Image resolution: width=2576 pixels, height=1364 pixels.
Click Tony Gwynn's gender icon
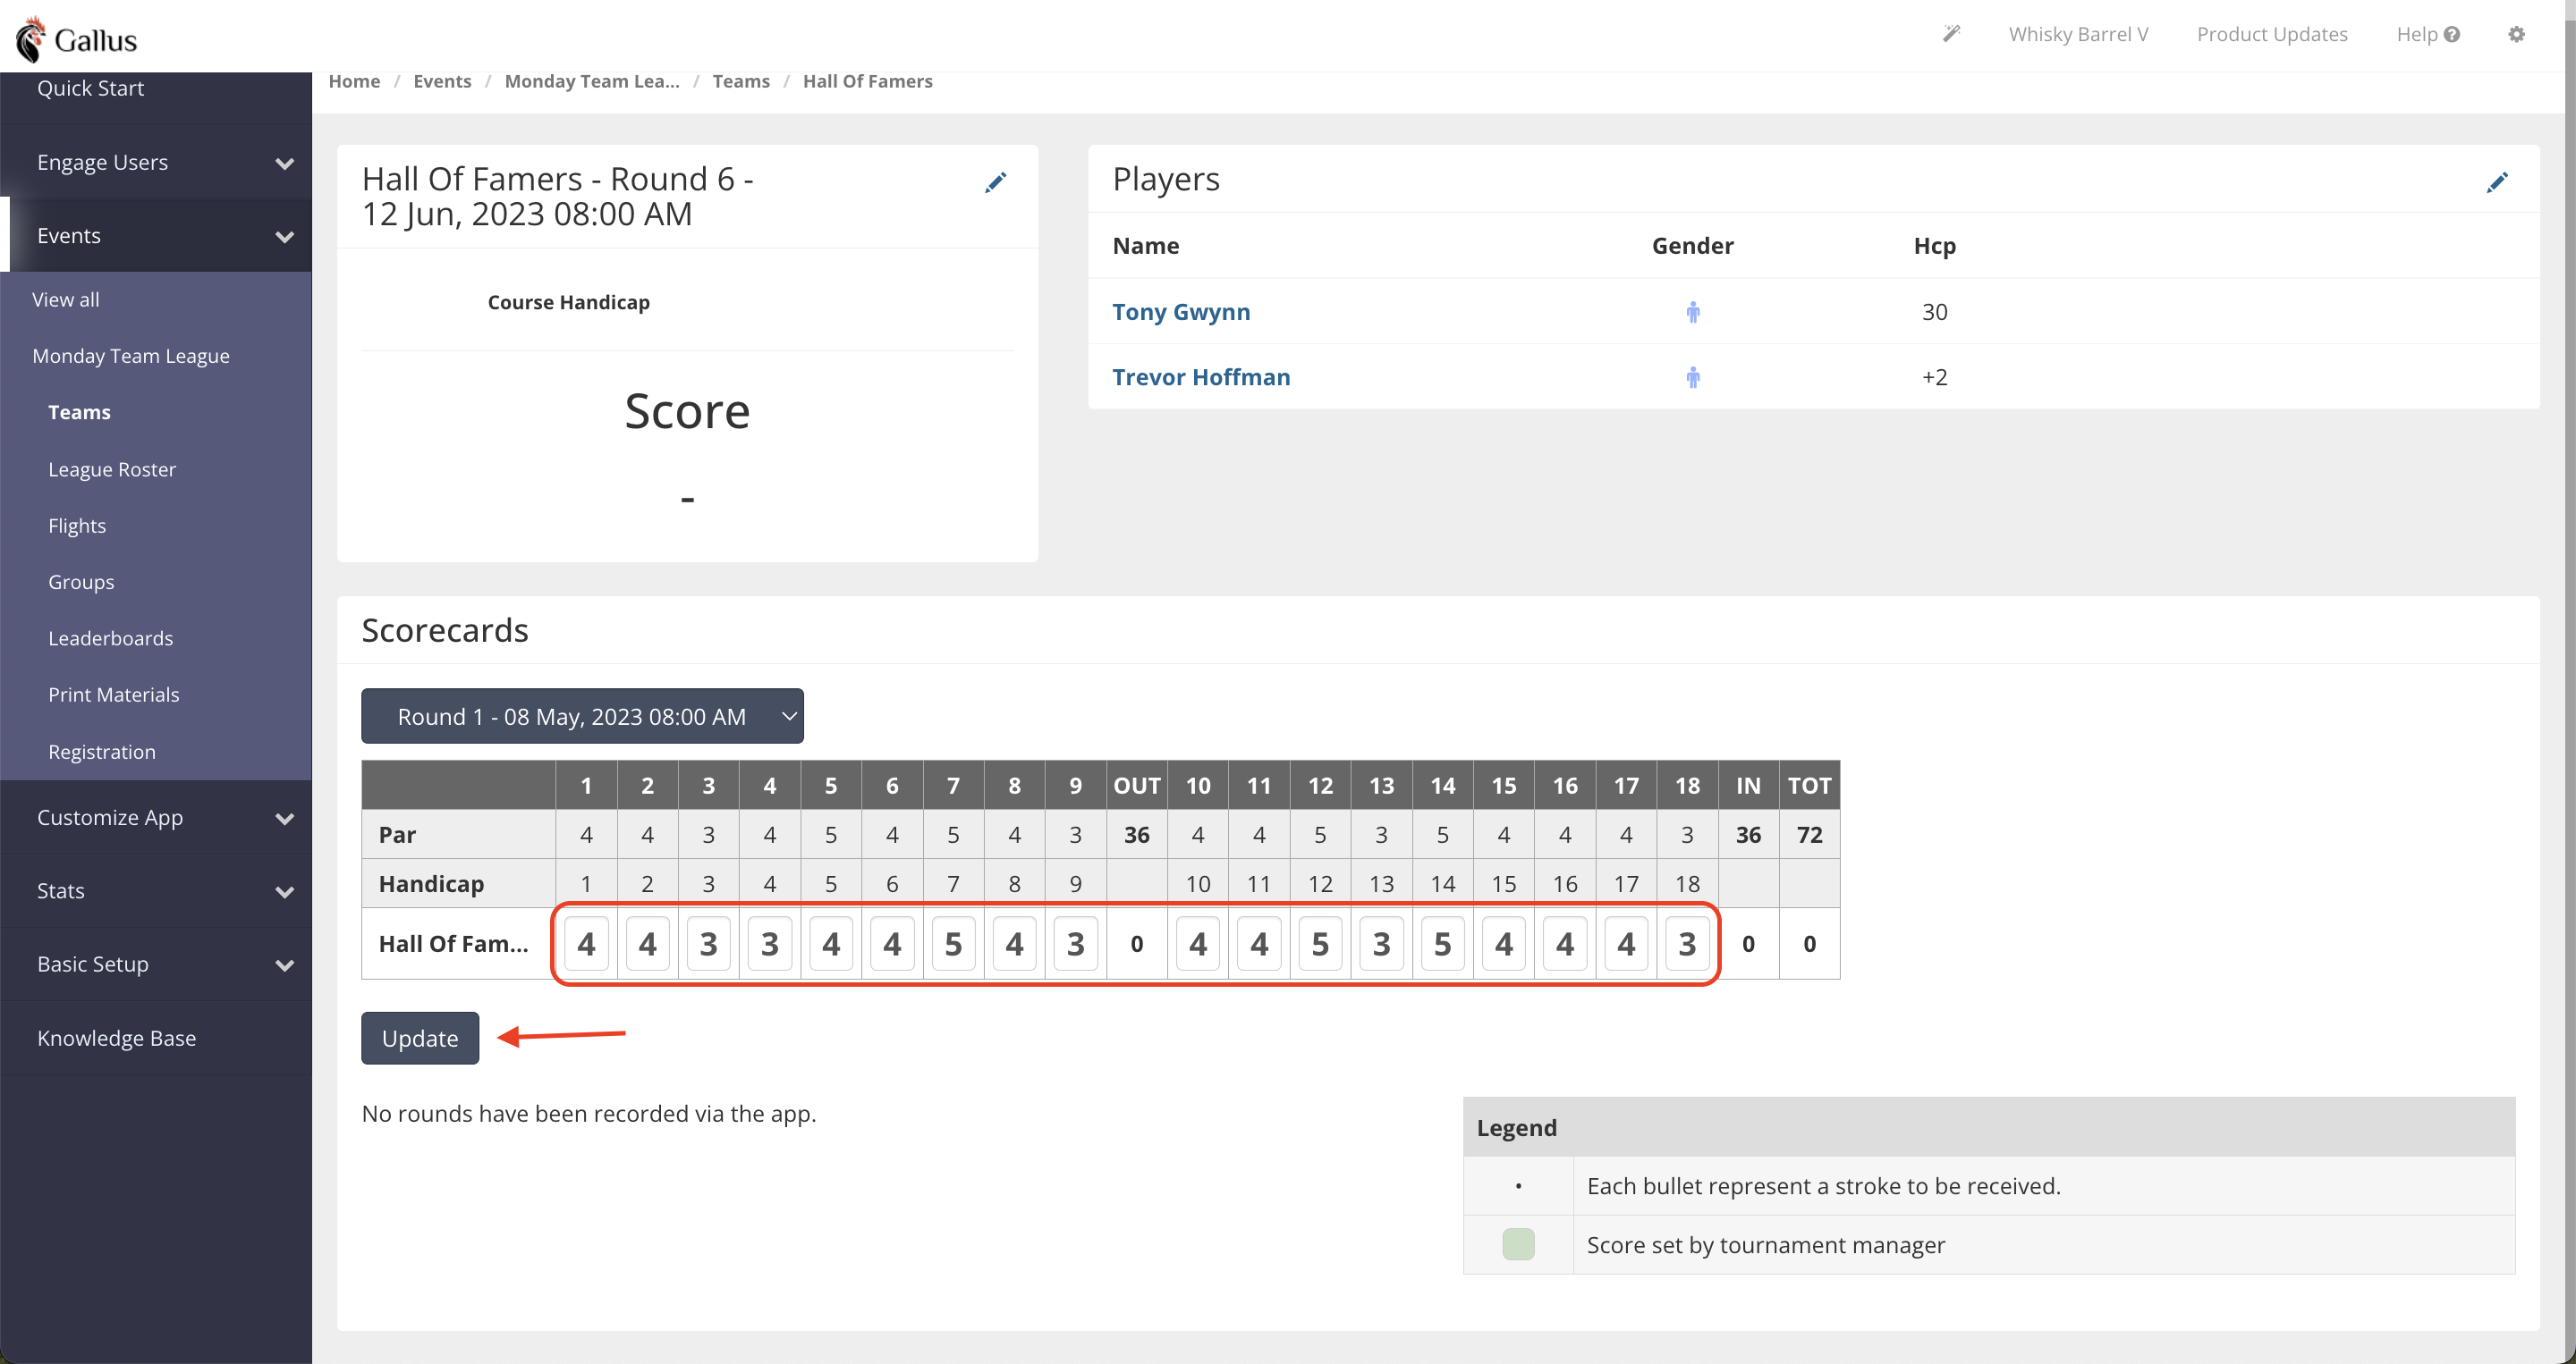pos(1692,312)
